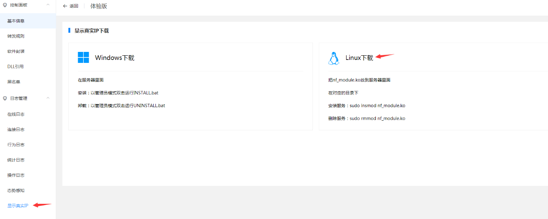Click the UNINSTALL.bat uninstall instruction line
This screenshot has width=548, height=219.
(121, 105)
